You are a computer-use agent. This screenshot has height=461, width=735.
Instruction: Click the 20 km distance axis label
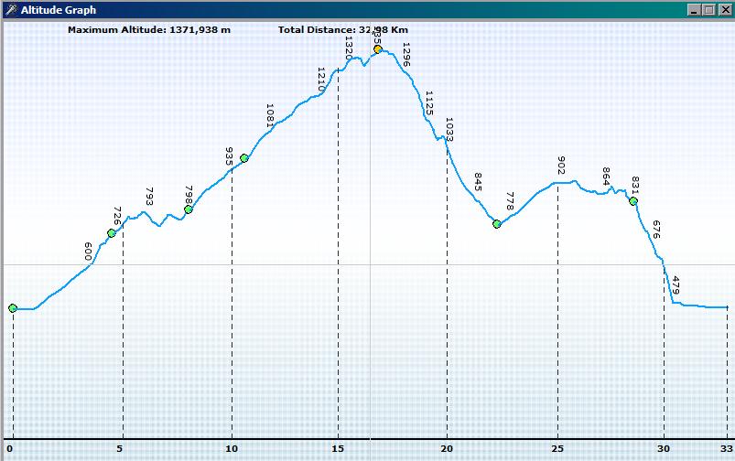point(447,449)
